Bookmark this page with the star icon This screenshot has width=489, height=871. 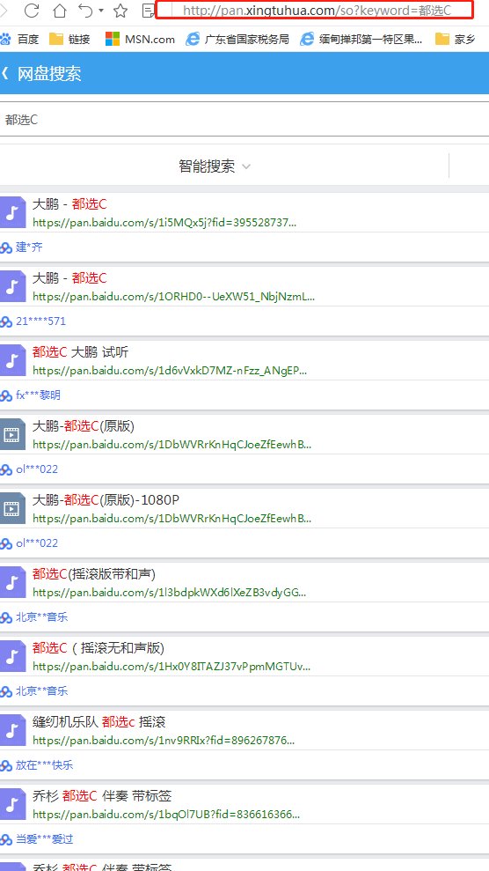click(x=120, y=10)
